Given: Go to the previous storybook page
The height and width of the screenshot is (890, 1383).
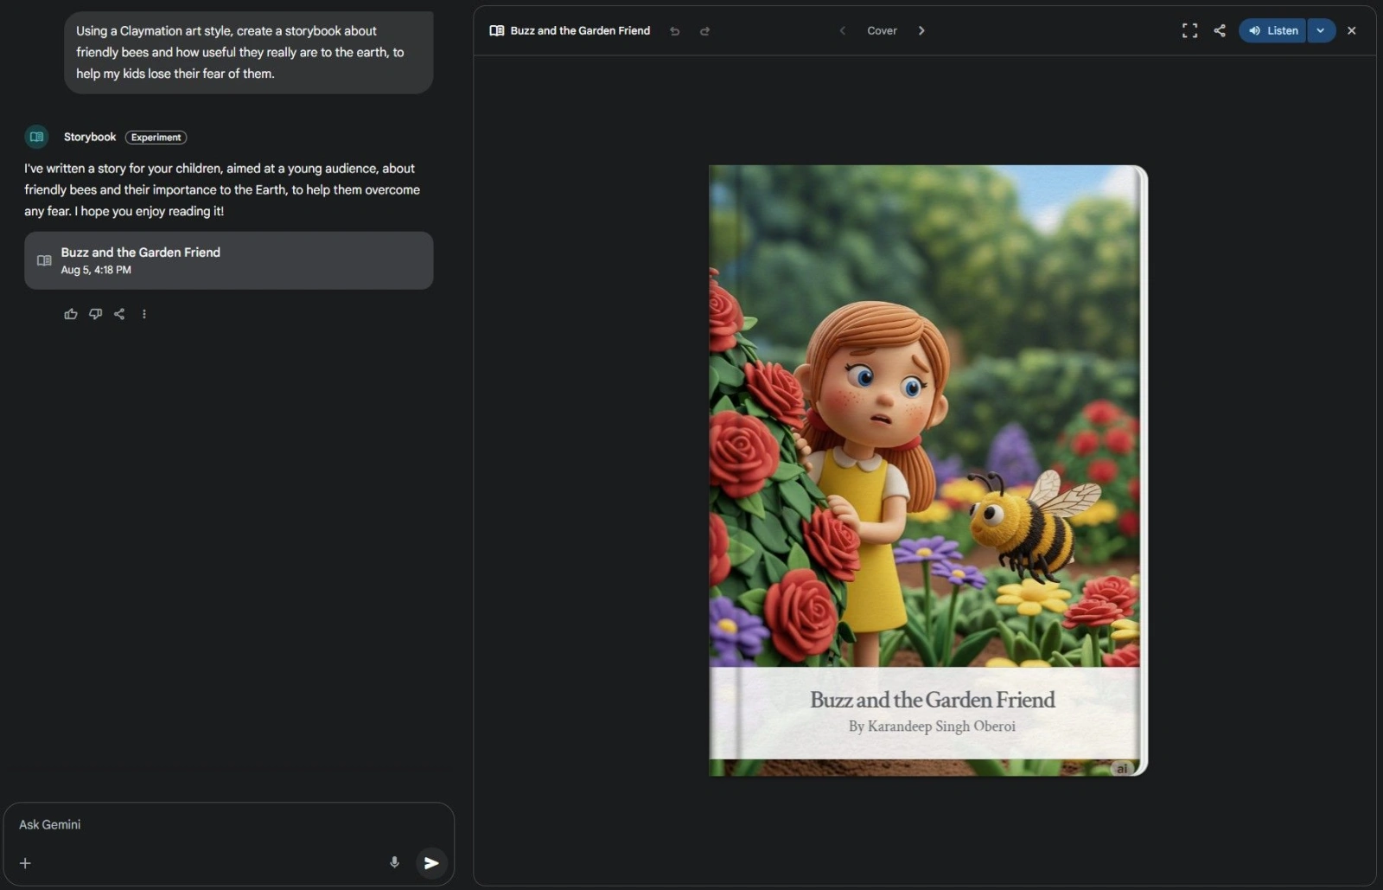Looking at the screenshot, I should pos(843,30).
